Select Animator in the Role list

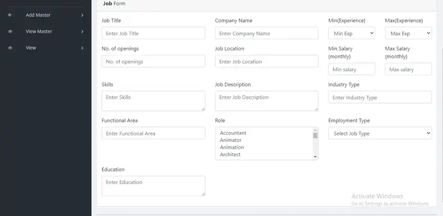[x=230, y=140]
